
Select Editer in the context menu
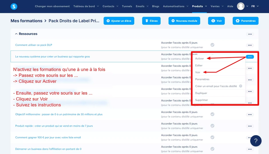point(199,66)
